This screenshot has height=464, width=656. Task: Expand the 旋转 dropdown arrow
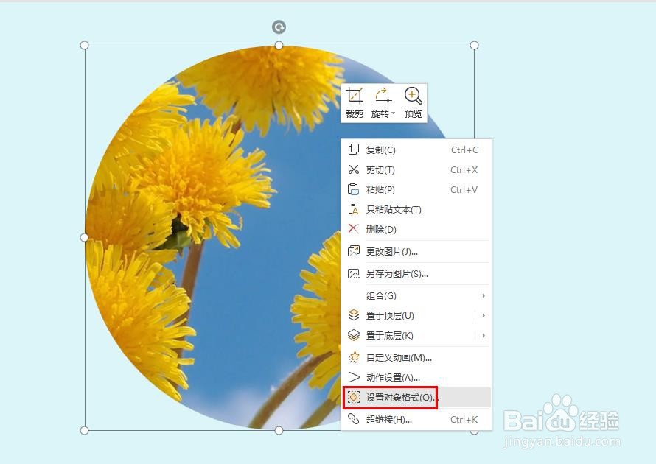pos(391,112)
